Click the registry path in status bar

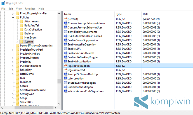tap(60, 113)
